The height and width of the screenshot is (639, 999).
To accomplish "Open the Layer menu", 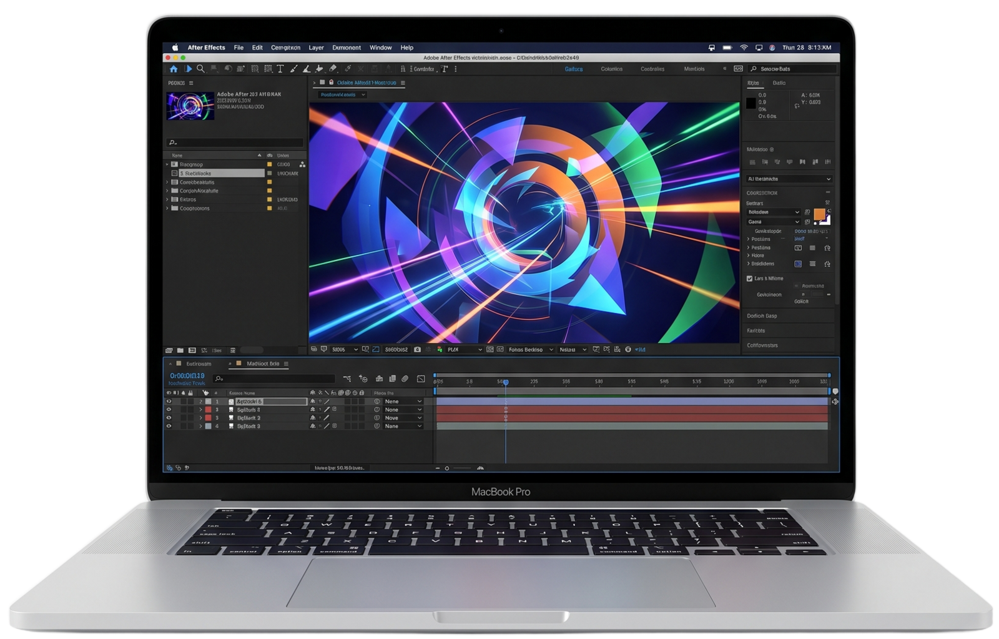I will tap(316, 47).
